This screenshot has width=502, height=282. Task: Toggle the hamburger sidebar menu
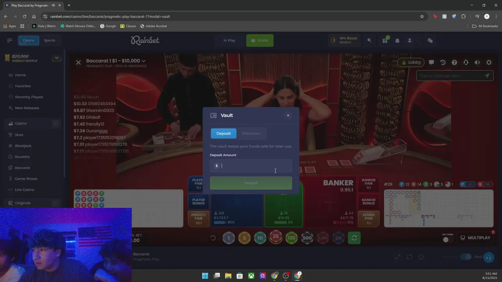[9, 40]
